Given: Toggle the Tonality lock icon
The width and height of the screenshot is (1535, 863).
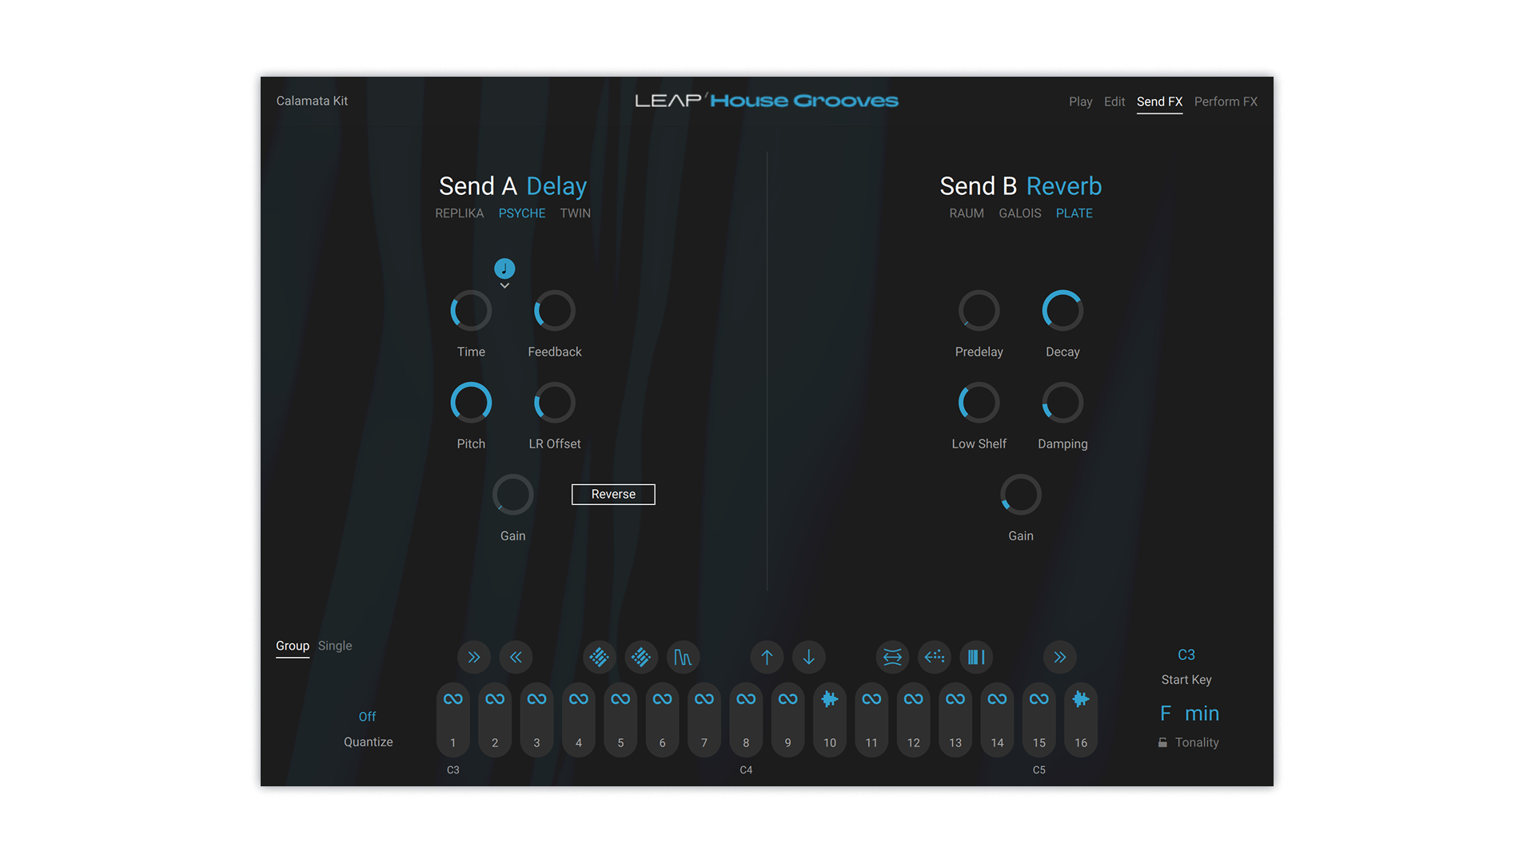Looking at the screenshot, I should 1162,742.
